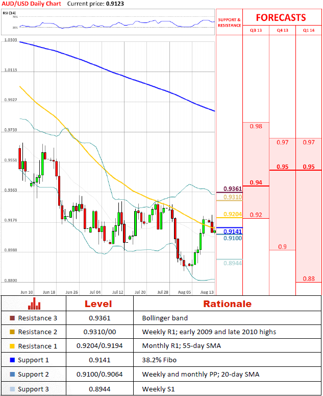Click the Resistance 2 gold color swatch
The width and height of the screenshot is (323, 396).
(x=12, y=332)
